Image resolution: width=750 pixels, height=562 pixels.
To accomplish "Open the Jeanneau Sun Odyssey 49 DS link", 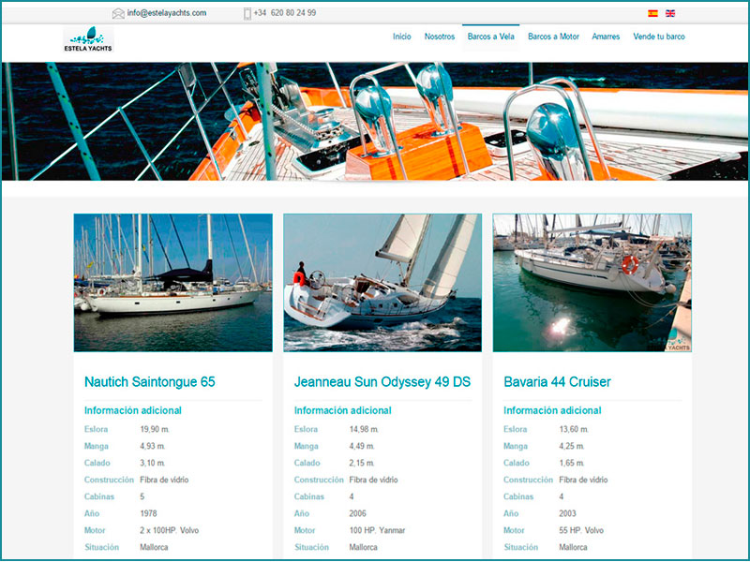I will pos(382,382).
